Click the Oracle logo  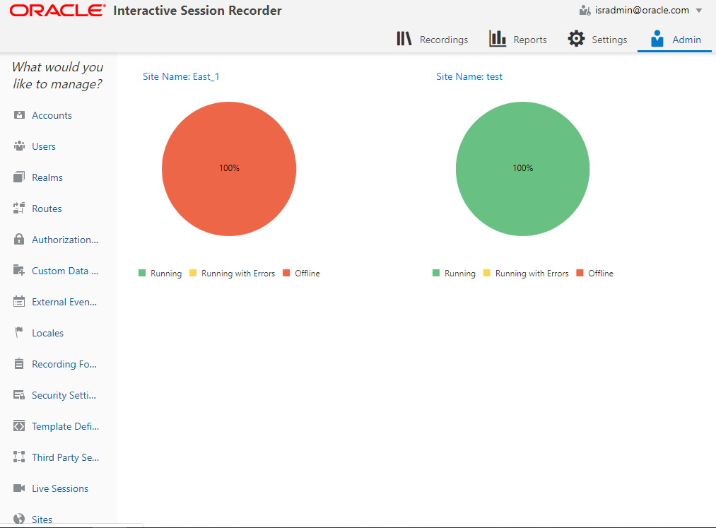(x=58, y=11)
